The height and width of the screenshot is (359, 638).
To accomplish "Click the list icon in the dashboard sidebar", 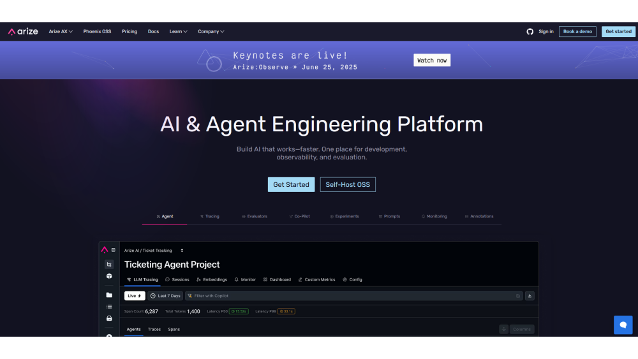I will [x=109, y=307].
